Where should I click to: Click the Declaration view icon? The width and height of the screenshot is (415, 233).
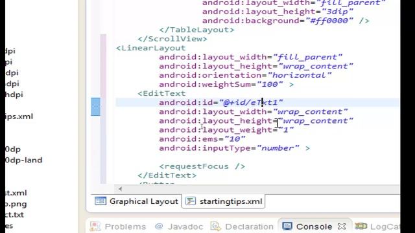215,227
